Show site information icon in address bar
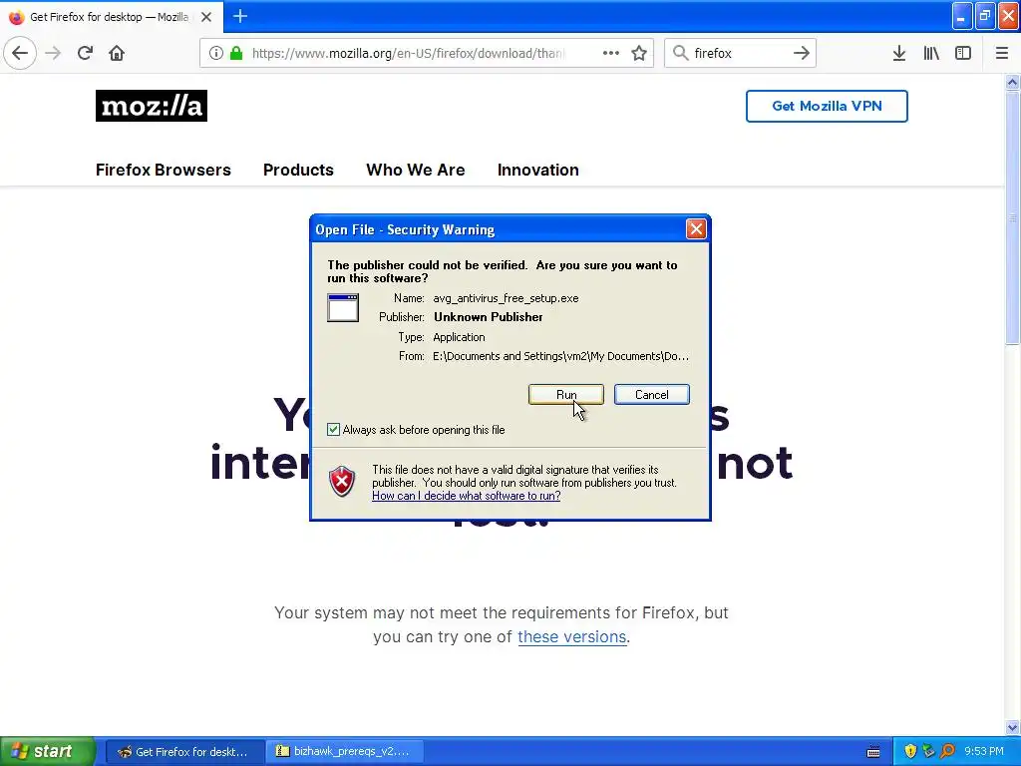Screen dimensions: 1021x766 216,53
